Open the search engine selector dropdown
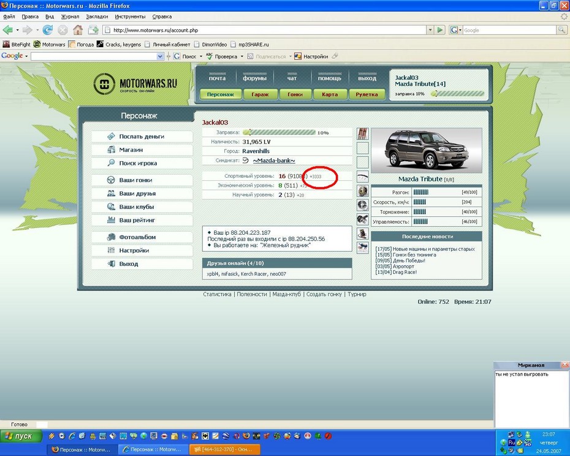The height and width of the screenshot is (456, 570). (x=456, y=30)
